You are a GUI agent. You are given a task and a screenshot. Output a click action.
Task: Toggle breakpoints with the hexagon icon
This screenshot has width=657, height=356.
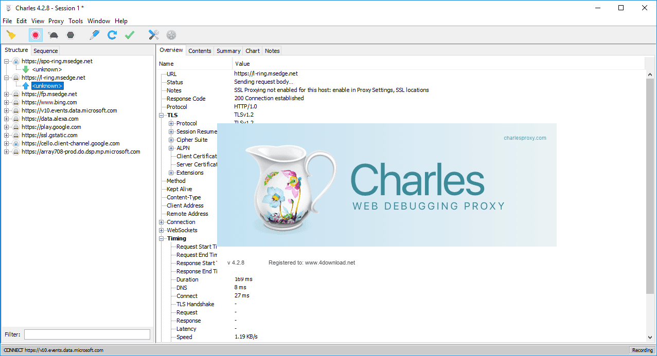coord(69,35)
